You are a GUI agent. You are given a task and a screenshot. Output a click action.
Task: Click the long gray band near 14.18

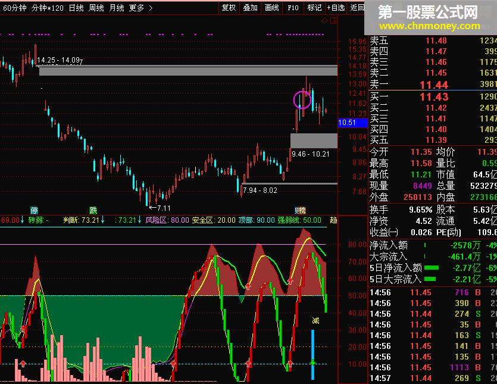coord(188,70)
